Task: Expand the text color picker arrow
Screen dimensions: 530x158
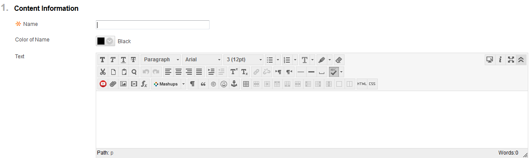Action: (313, 60)
